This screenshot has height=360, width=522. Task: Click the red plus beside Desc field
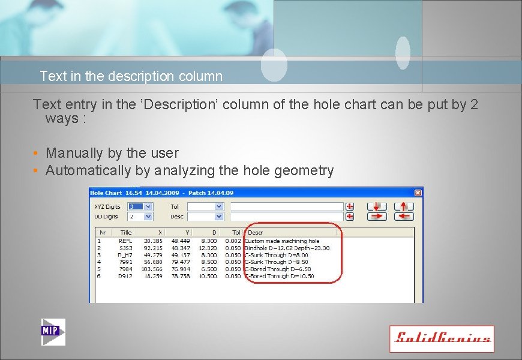pos(350,217)
